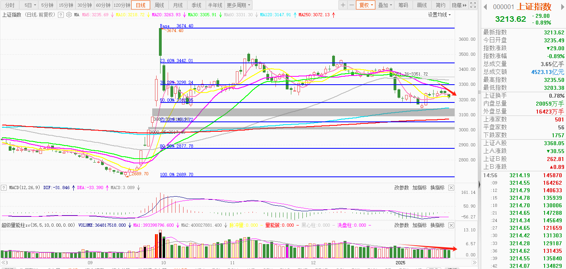Image resolution: width=566 pixels, height=269 pixels.
Task: Click the 上证A股 value 3368.05
Action: (x=554, y=143)
